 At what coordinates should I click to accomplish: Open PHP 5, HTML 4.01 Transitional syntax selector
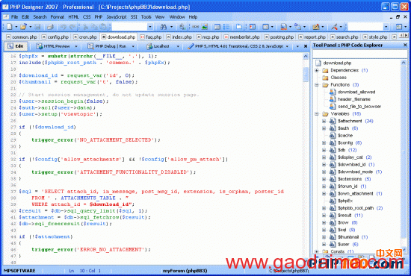pos(238,46)
